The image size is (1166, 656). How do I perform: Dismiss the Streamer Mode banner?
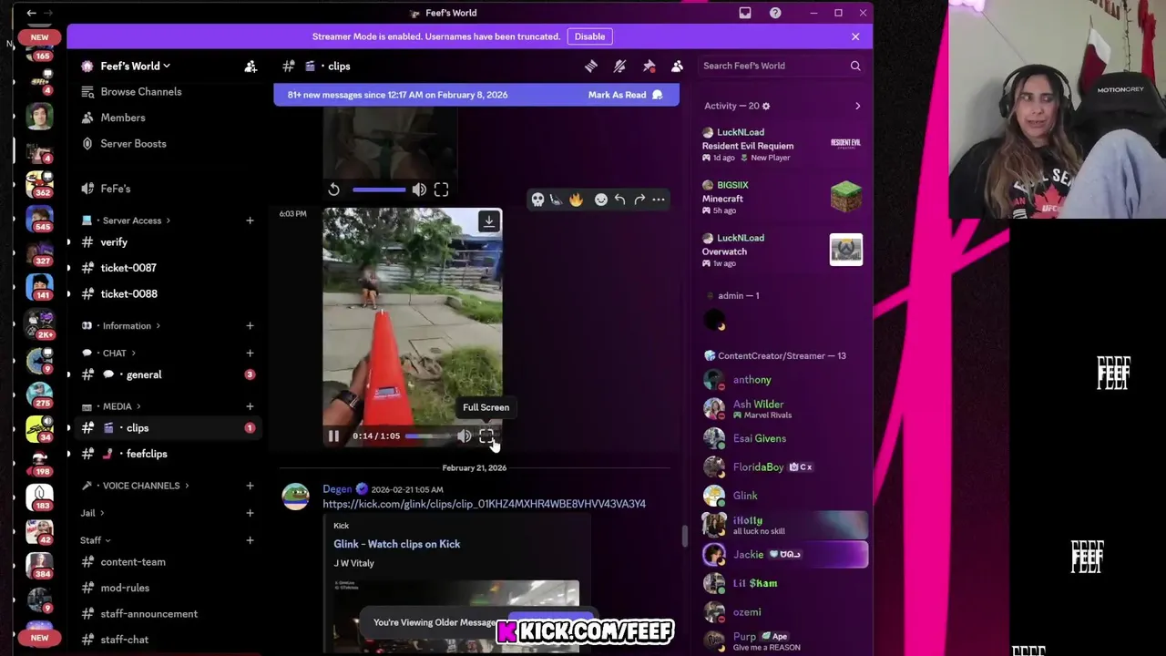point(855,36)
